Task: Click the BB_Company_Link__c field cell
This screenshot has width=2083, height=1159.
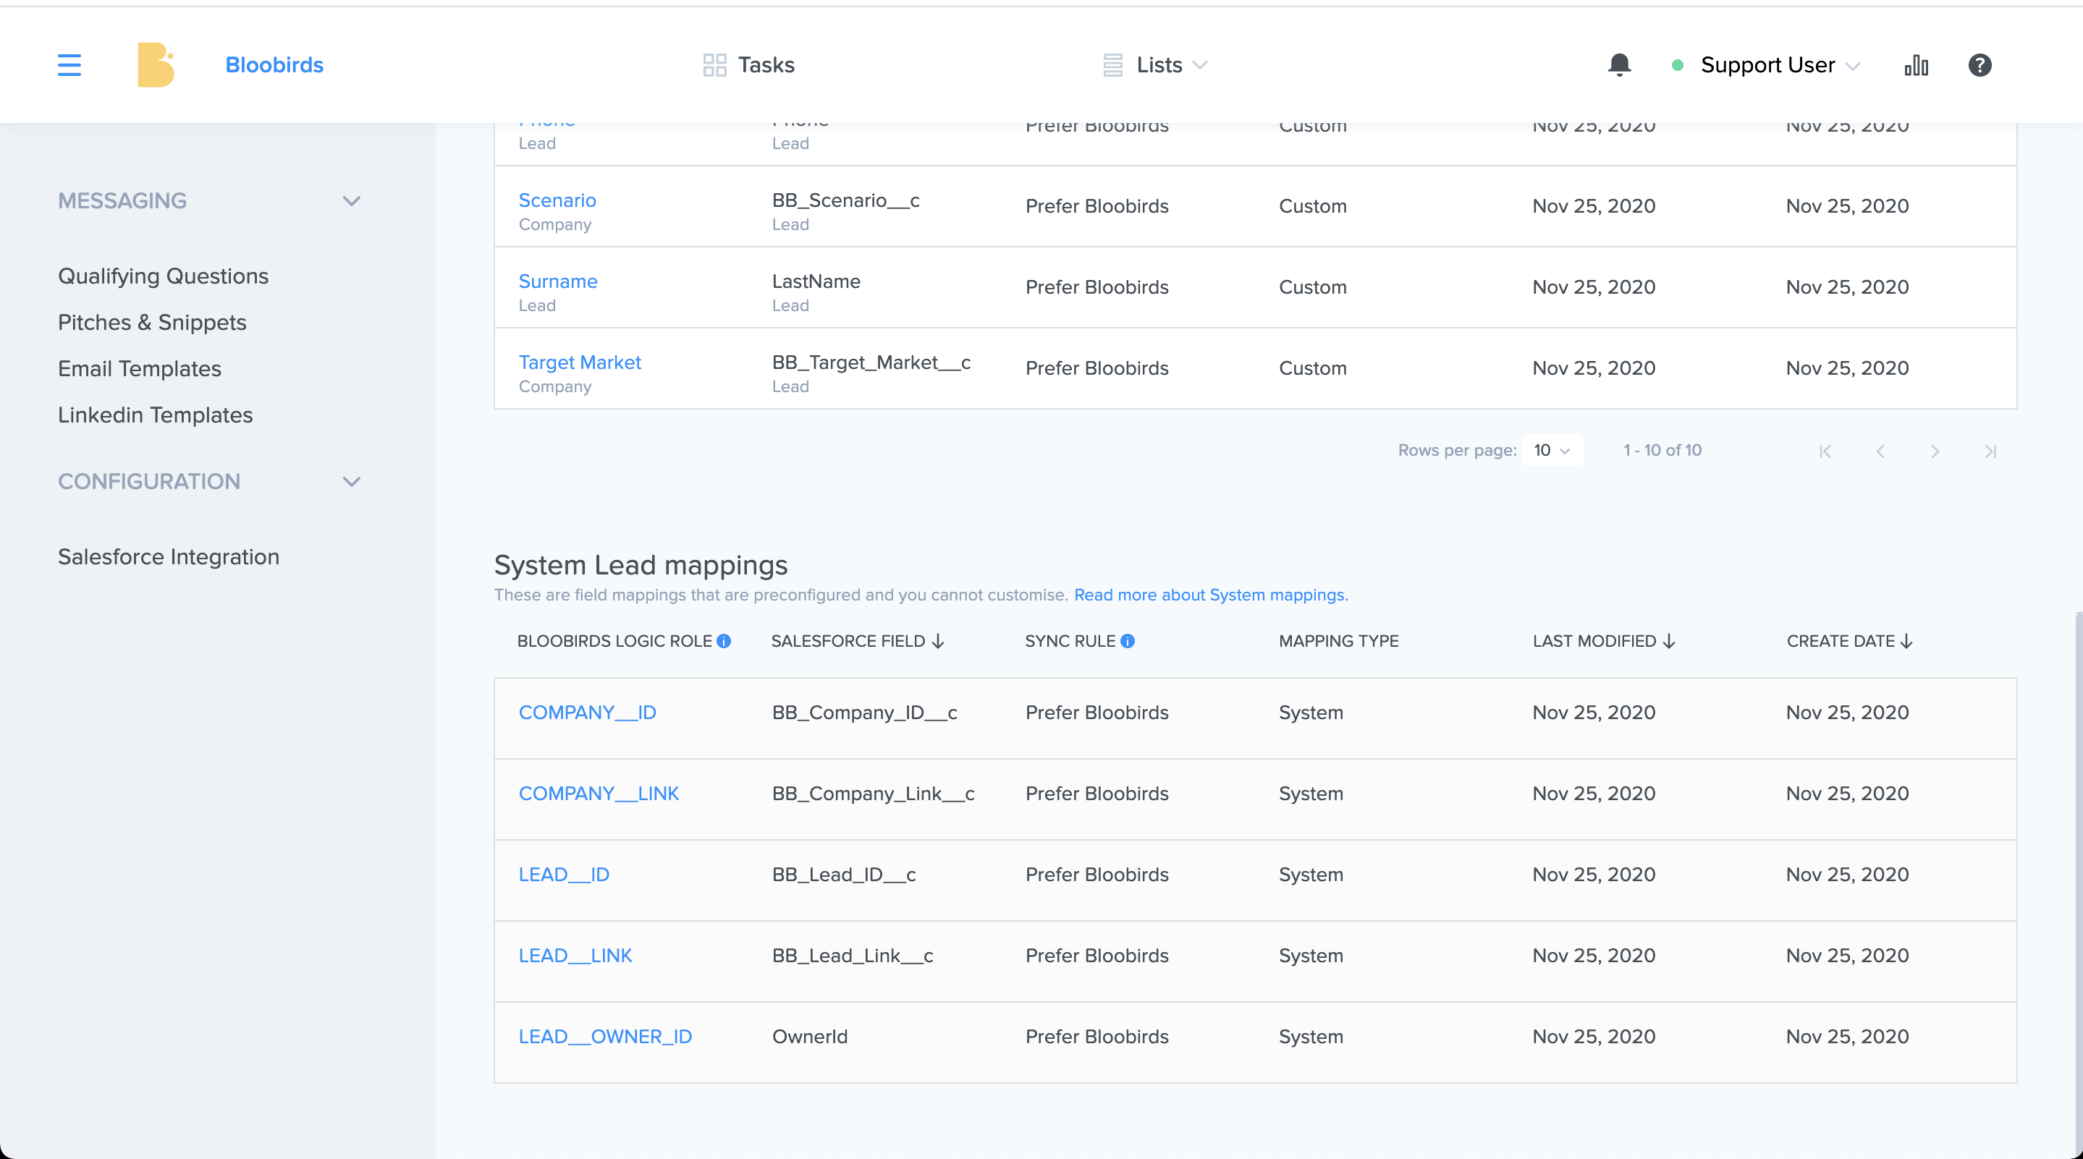Action: tap(874, 793)
